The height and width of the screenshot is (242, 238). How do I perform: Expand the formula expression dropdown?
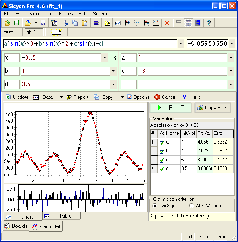click(181, 44)
